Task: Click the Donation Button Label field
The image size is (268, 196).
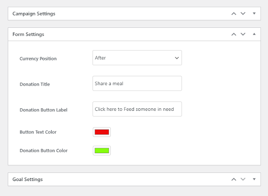Action: point(137,109)
